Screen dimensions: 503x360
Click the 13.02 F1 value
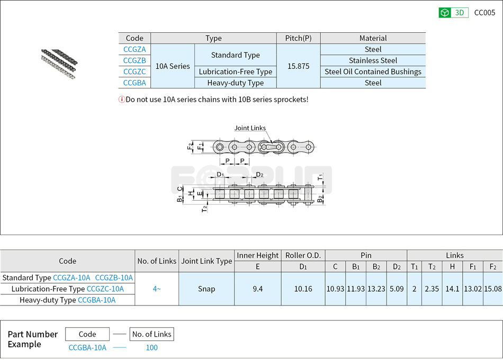473,289
